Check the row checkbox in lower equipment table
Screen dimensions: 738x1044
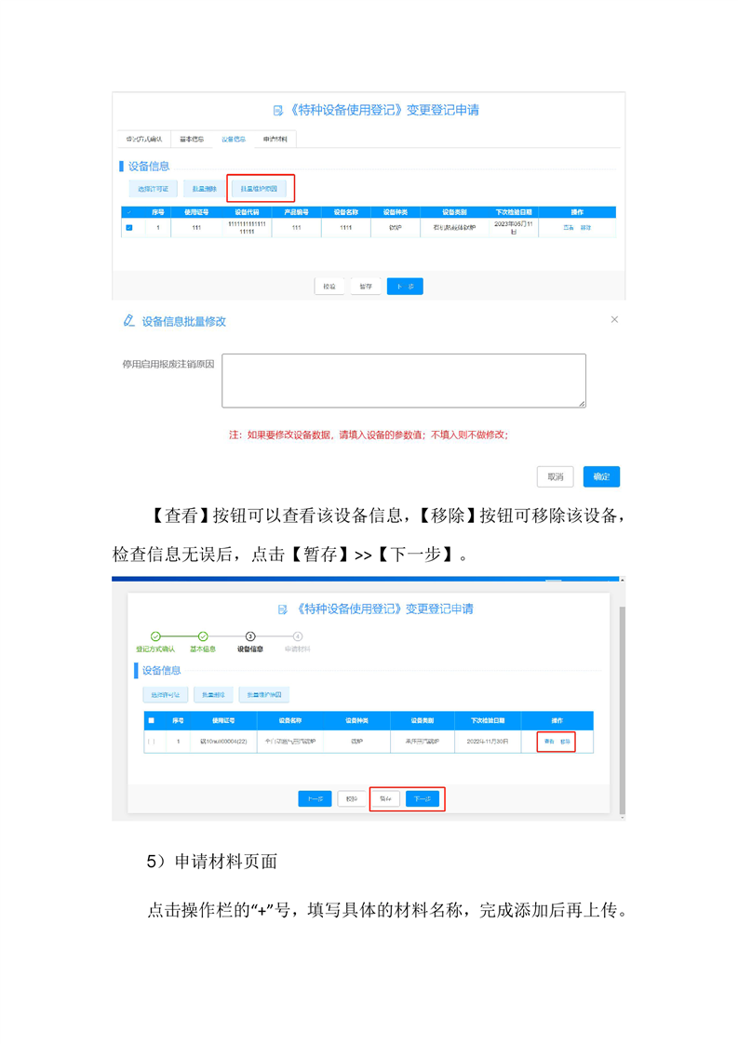tap(151, 742)
